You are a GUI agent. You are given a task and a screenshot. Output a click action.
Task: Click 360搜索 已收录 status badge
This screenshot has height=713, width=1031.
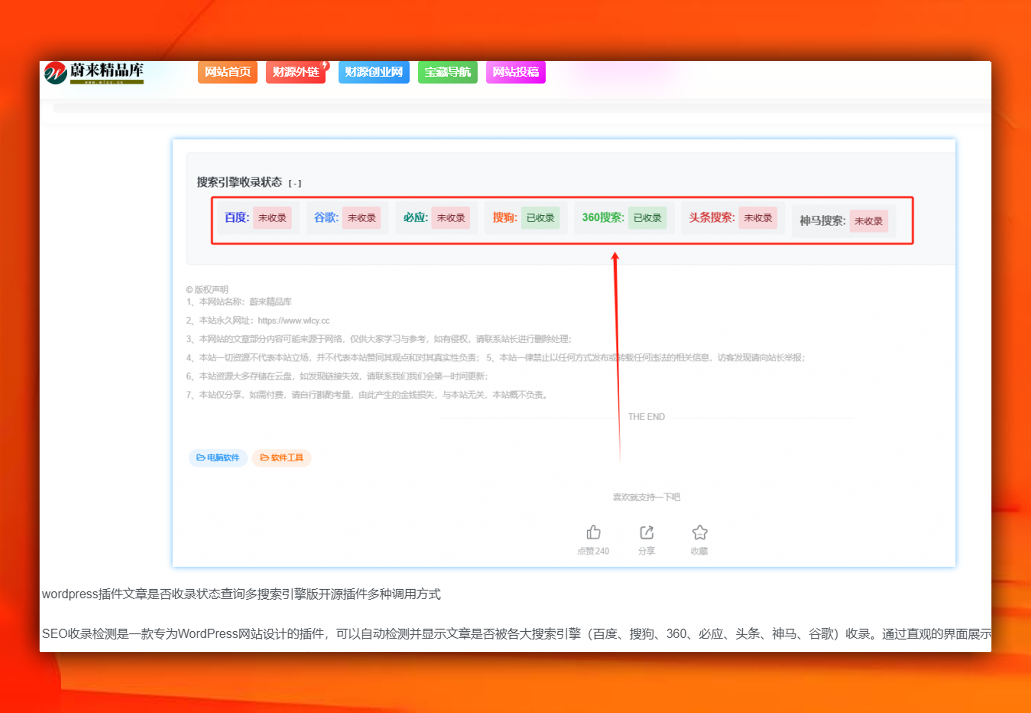(647, 218)
